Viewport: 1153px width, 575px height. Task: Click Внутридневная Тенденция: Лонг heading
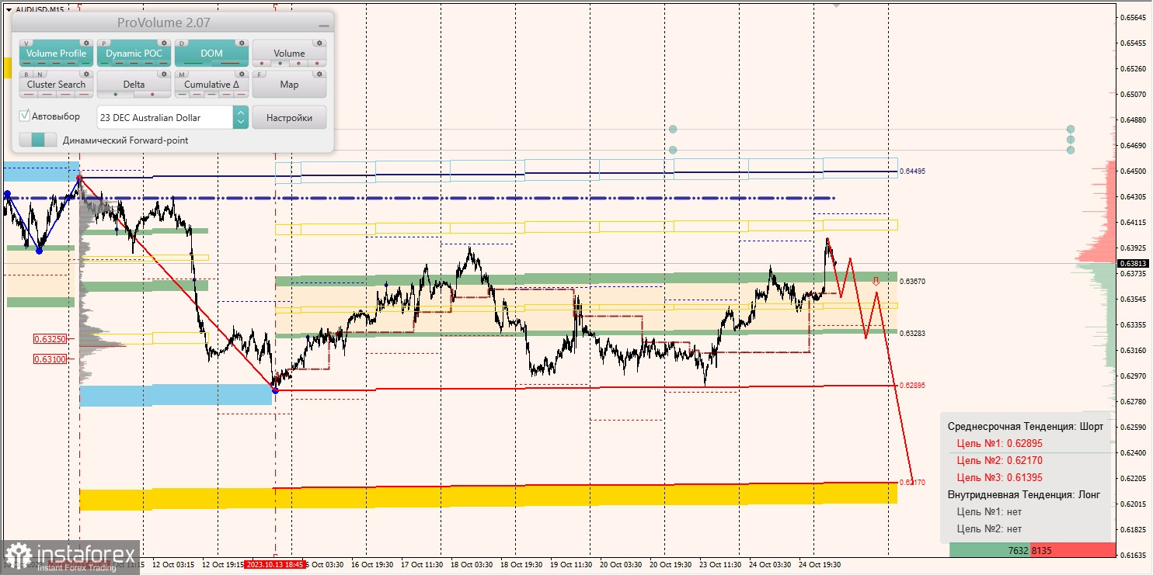click(1025, 495)
